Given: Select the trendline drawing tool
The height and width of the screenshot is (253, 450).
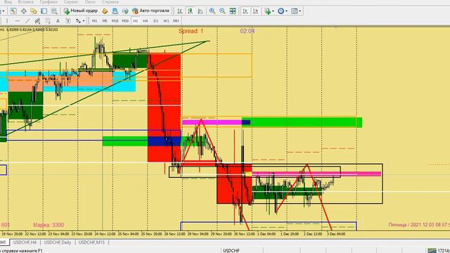Looking at the screenshot, I should coord(27,21).
